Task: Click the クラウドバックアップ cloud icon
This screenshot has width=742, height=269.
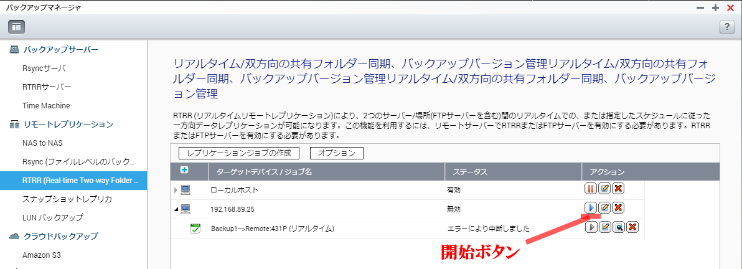Action: point(15,236)
